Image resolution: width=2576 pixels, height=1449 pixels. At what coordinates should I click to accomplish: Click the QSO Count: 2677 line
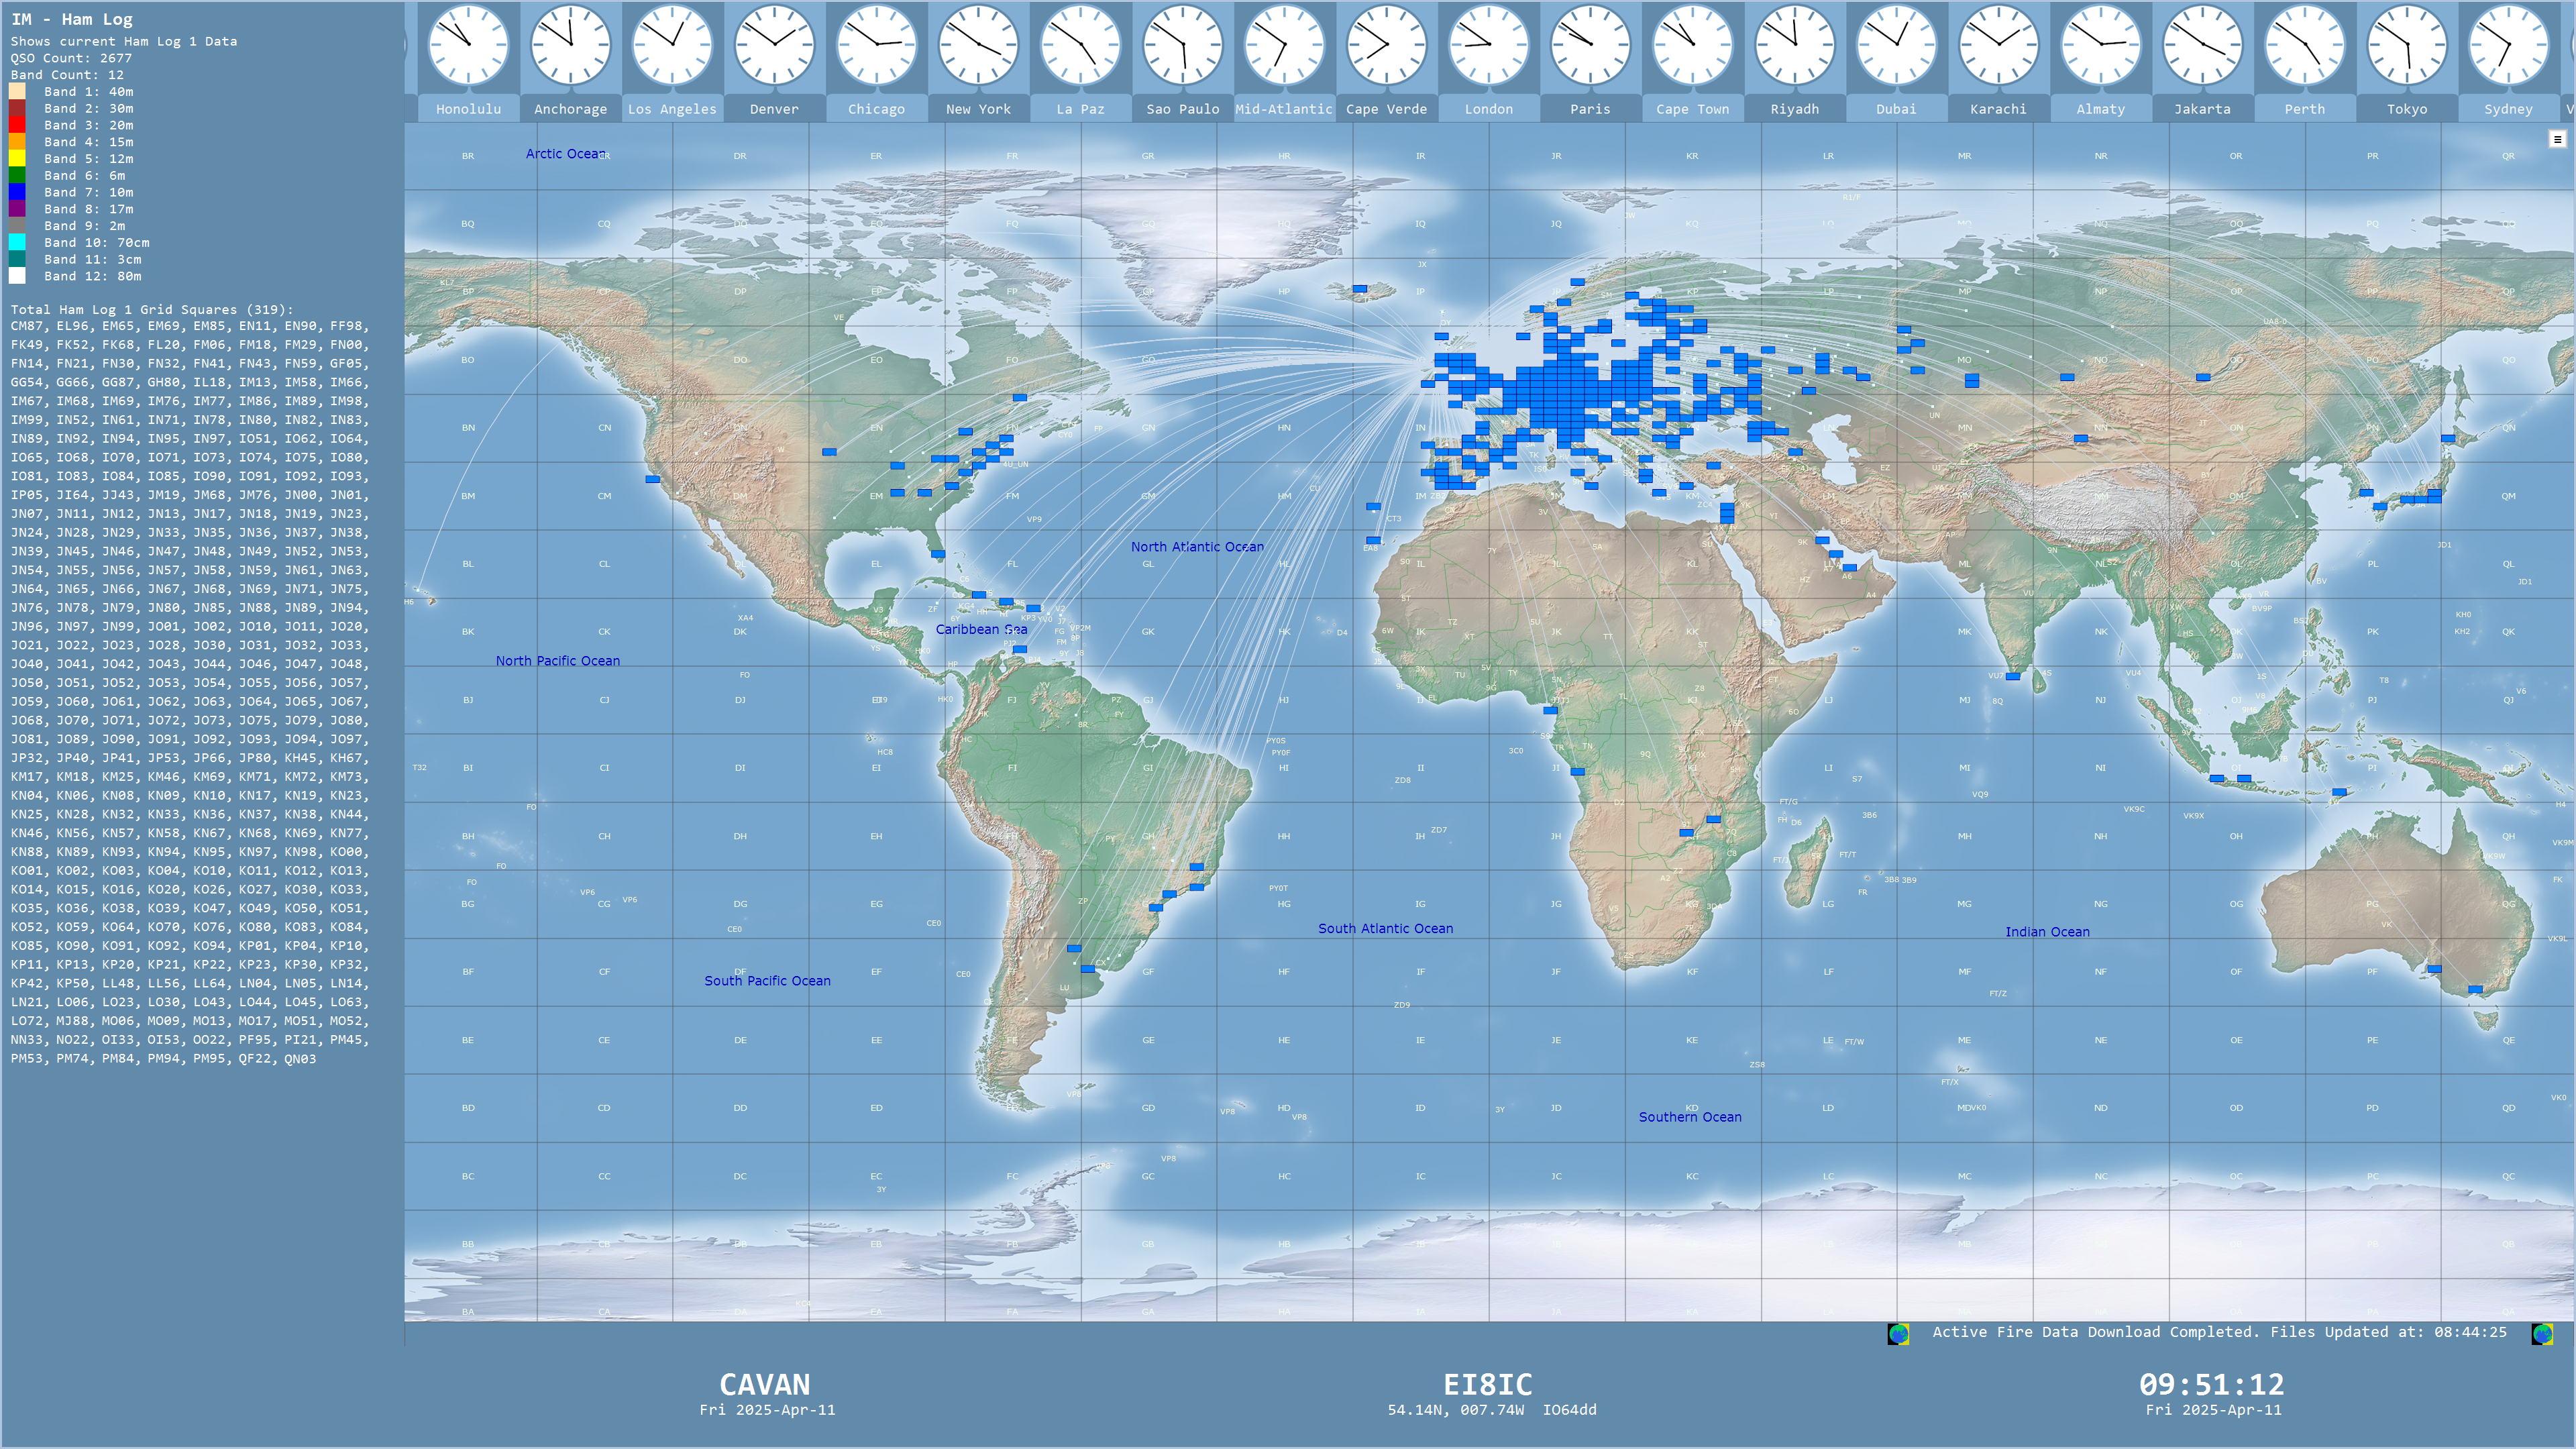pyautogui.click(x=71, y=58)
